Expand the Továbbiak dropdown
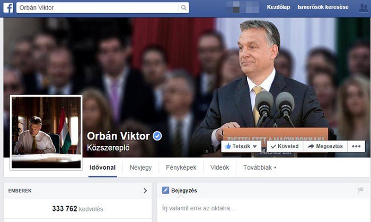371x222 pixels. 260,168
